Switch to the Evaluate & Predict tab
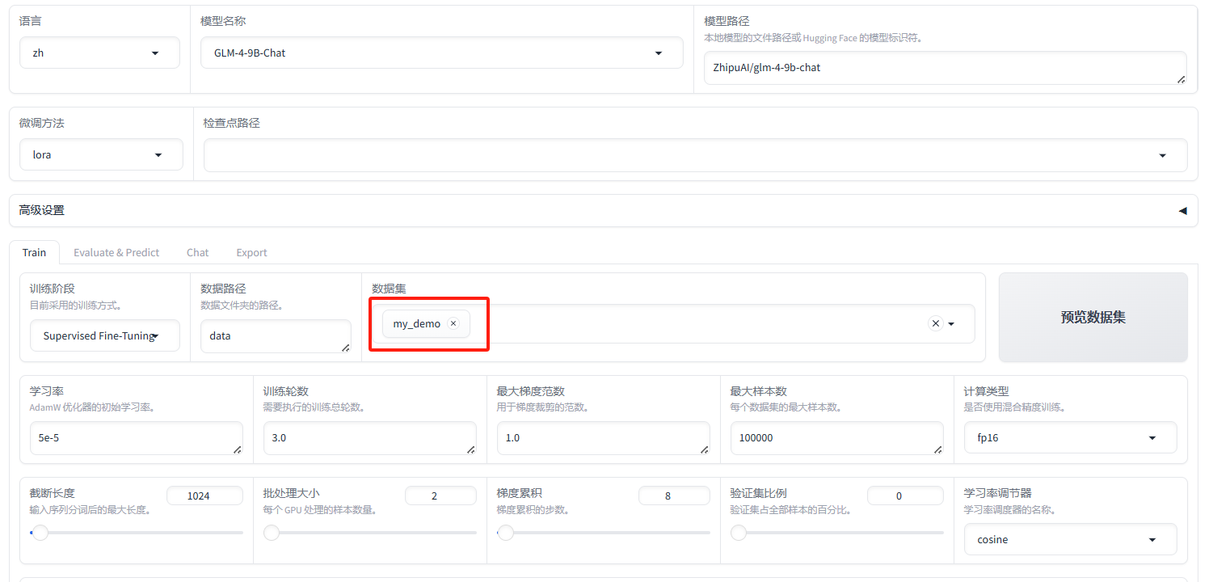 pos(116,252)
